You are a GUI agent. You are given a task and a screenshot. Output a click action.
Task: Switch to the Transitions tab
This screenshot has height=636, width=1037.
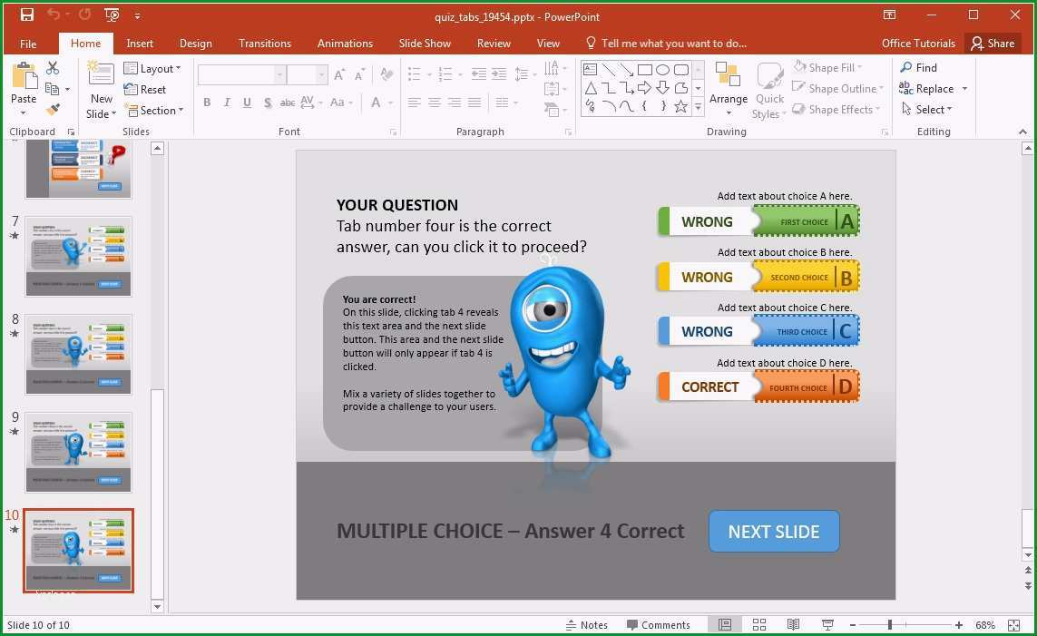[265, 44]
